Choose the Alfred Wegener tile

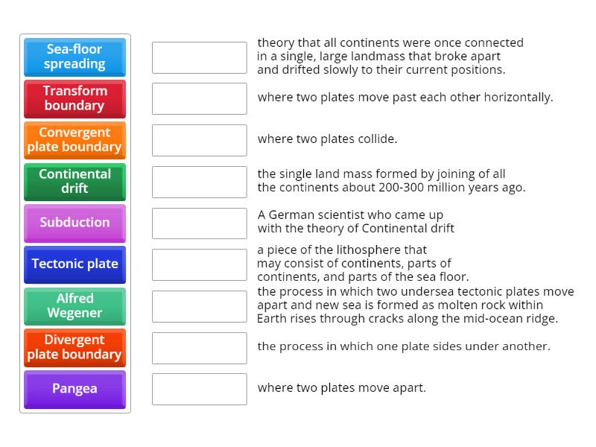point(74,306)
